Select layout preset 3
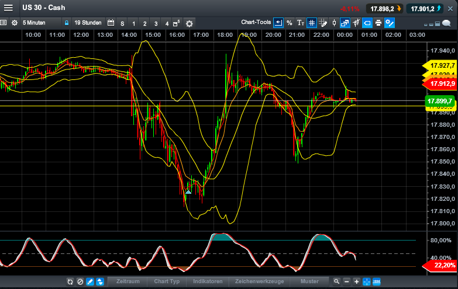The width and height of the screenshot is (458, 289). pyautogui.click(x=156, y=23)
